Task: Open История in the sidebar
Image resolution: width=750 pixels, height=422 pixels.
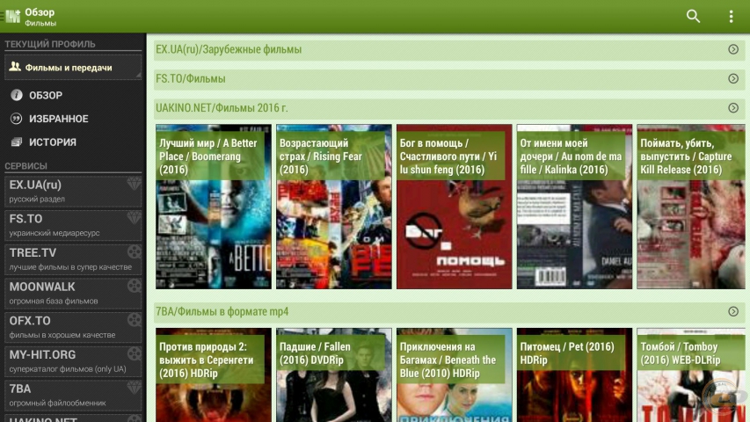Action: 52,142
